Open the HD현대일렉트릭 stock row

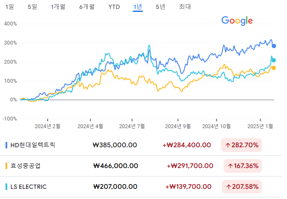pos(141,145)
